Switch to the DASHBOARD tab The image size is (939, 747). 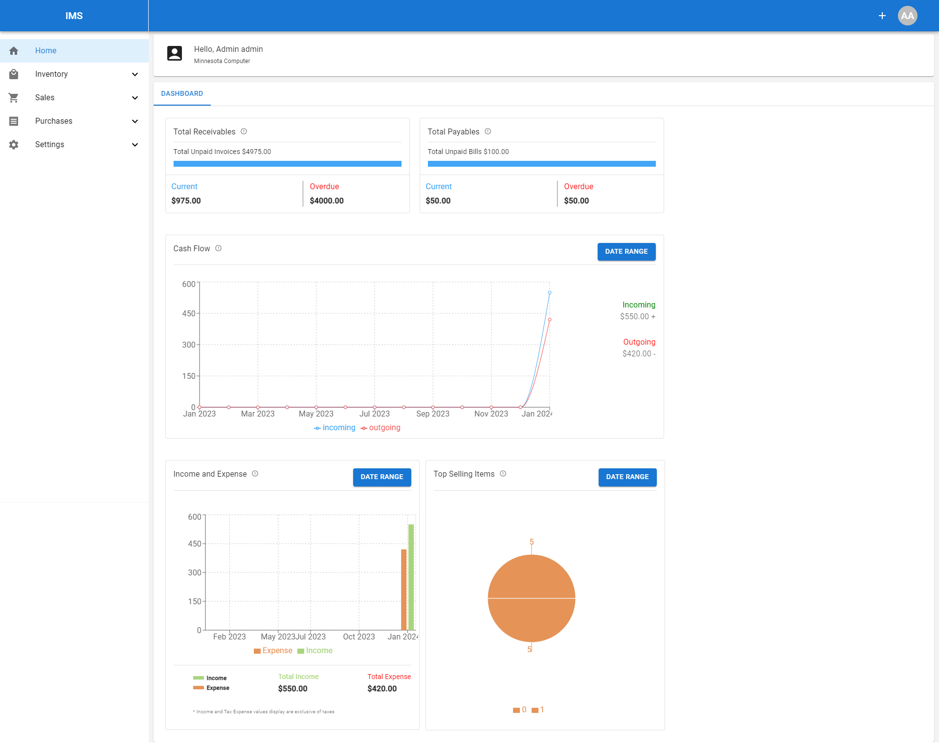pyautogui.click(x=182, y=93)
